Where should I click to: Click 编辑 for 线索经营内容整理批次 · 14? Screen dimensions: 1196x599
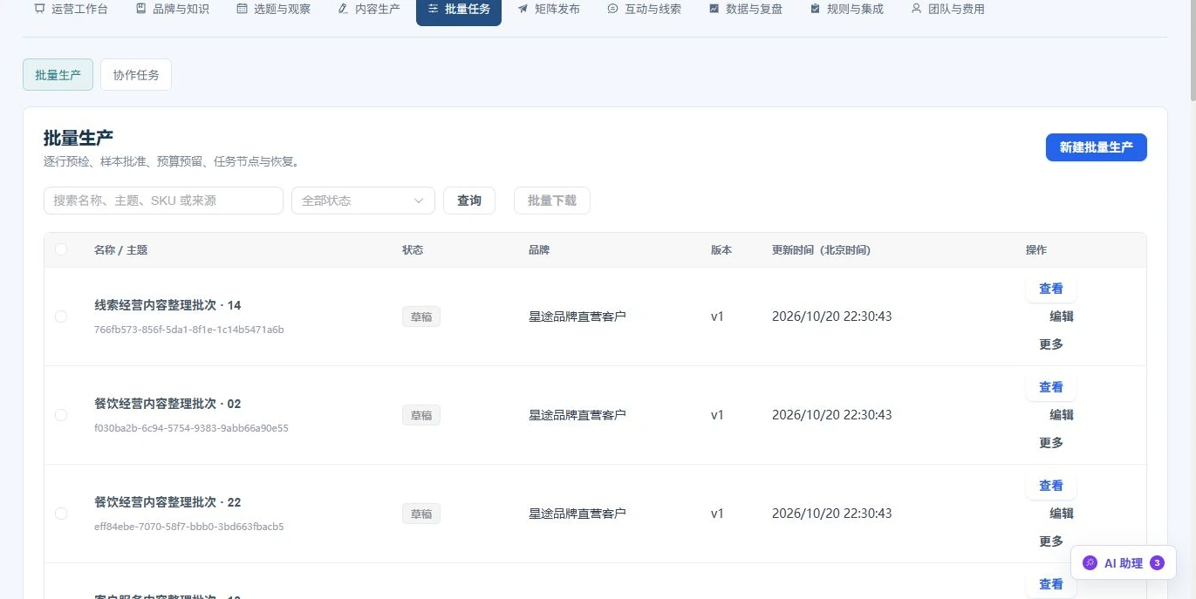1062,317
